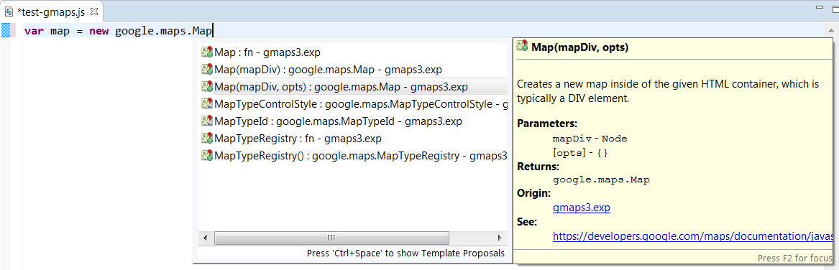The width and height of the screenshot is (839, 270).
Task: Select 'MapTypeRegistry : fn' proposal
Action: (353, 139)
